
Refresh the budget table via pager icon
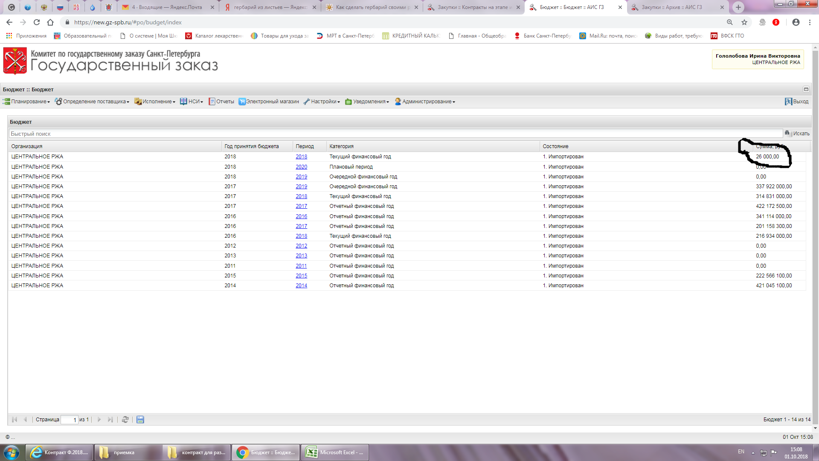tap(125, 420)
